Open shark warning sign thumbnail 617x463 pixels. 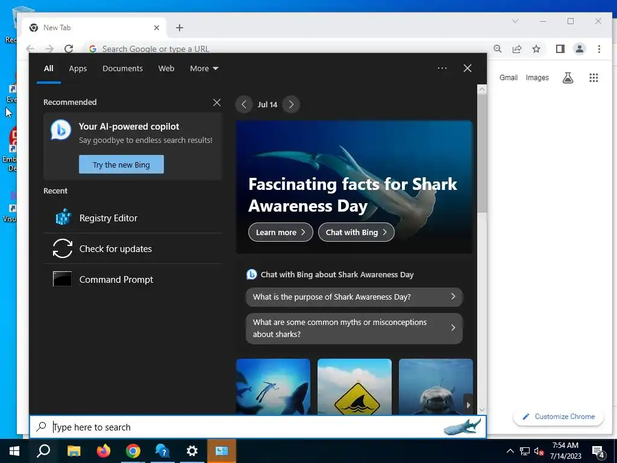(x=354, y=386)
